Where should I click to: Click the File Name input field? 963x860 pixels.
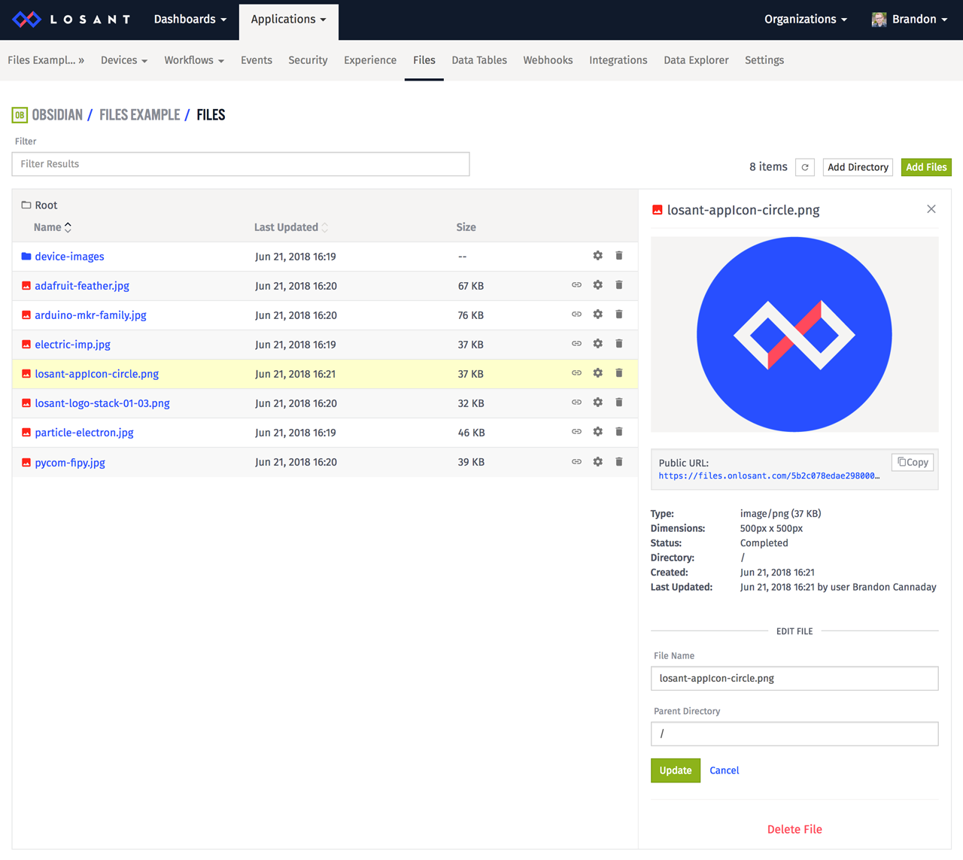(794, 678)
